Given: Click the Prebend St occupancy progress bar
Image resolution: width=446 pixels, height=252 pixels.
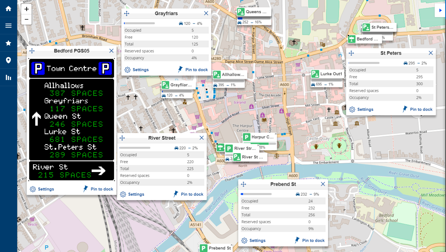Looking at the screenshot, I should [256, 194].
